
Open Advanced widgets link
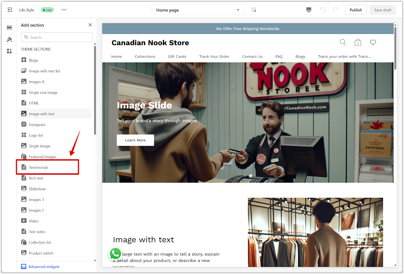(x=44, y=267)
